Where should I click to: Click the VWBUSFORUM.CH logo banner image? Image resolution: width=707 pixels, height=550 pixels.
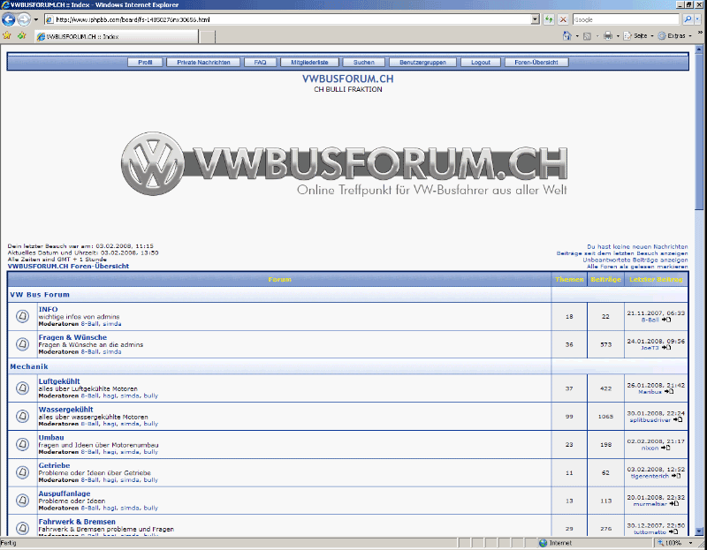coord(344,164)
